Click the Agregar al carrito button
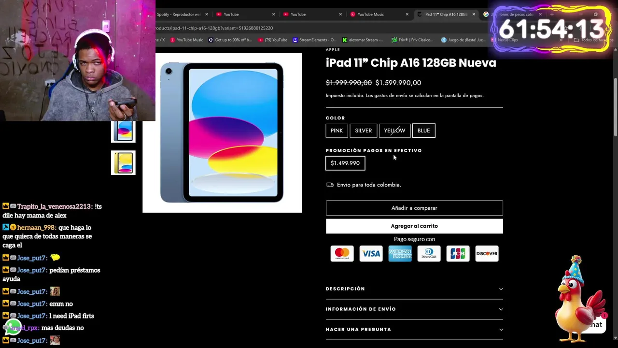The height and width of the screenshot is (348, 618). [x=414, y=226]
